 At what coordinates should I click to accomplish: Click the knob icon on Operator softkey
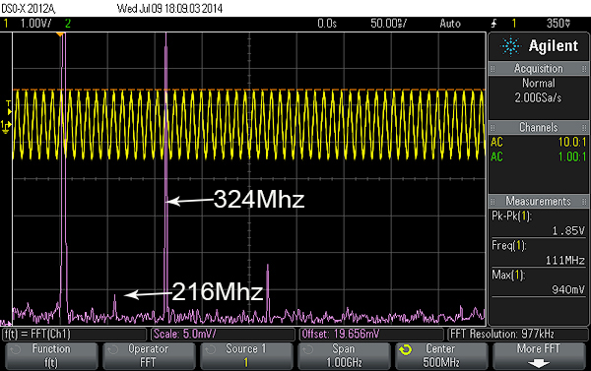coord(112,350)
